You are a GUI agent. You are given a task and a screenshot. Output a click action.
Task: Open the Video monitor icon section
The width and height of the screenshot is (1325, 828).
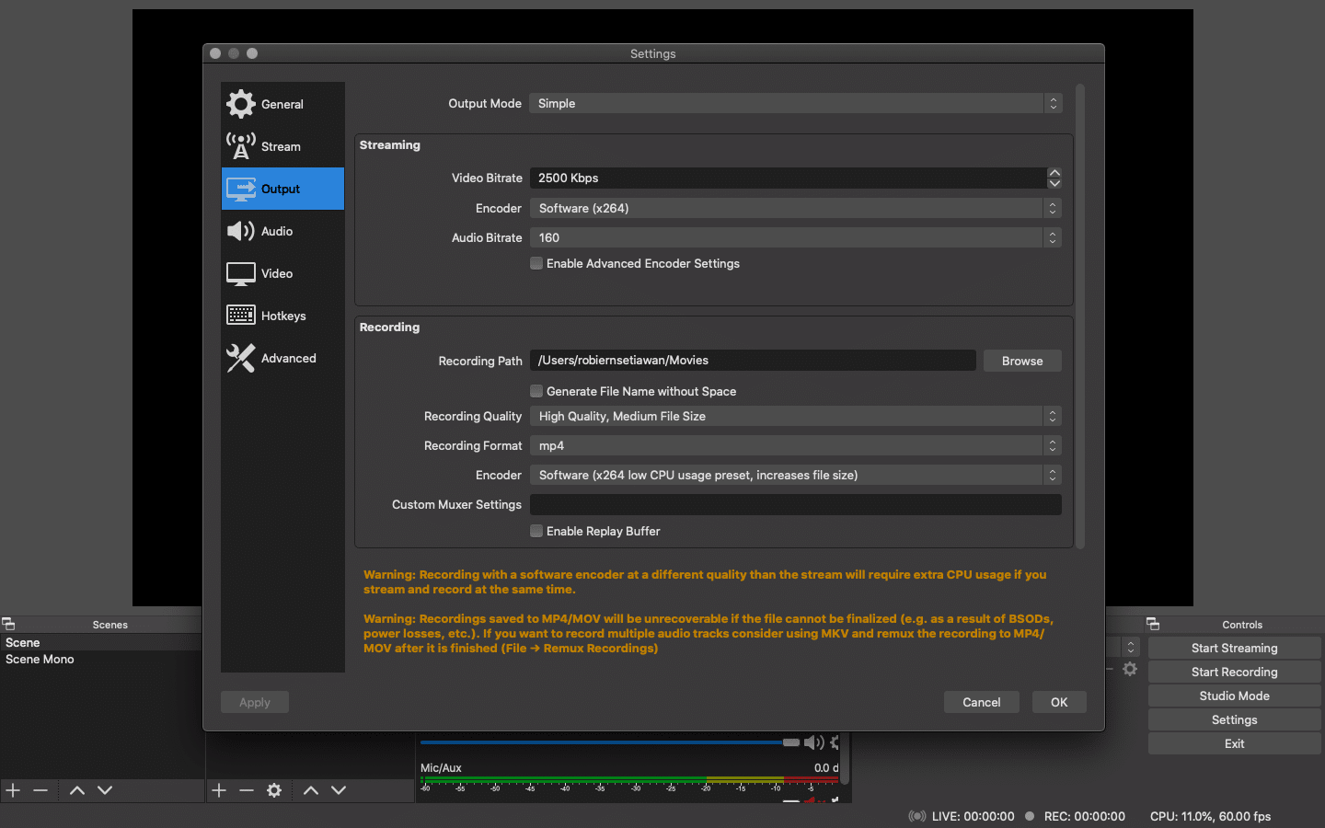(x=241, y=273)
